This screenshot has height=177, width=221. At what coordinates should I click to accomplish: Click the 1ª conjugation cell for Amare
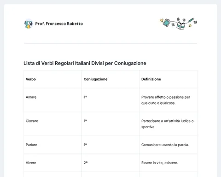click(110, 100)
